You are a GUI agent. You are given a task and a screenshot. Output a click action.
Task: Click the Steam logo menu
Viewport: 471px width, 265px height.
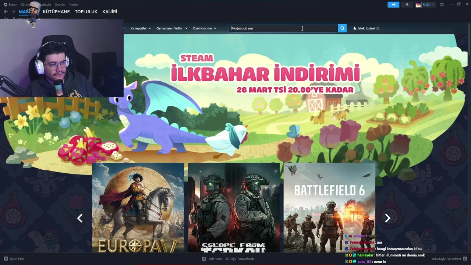5,4
